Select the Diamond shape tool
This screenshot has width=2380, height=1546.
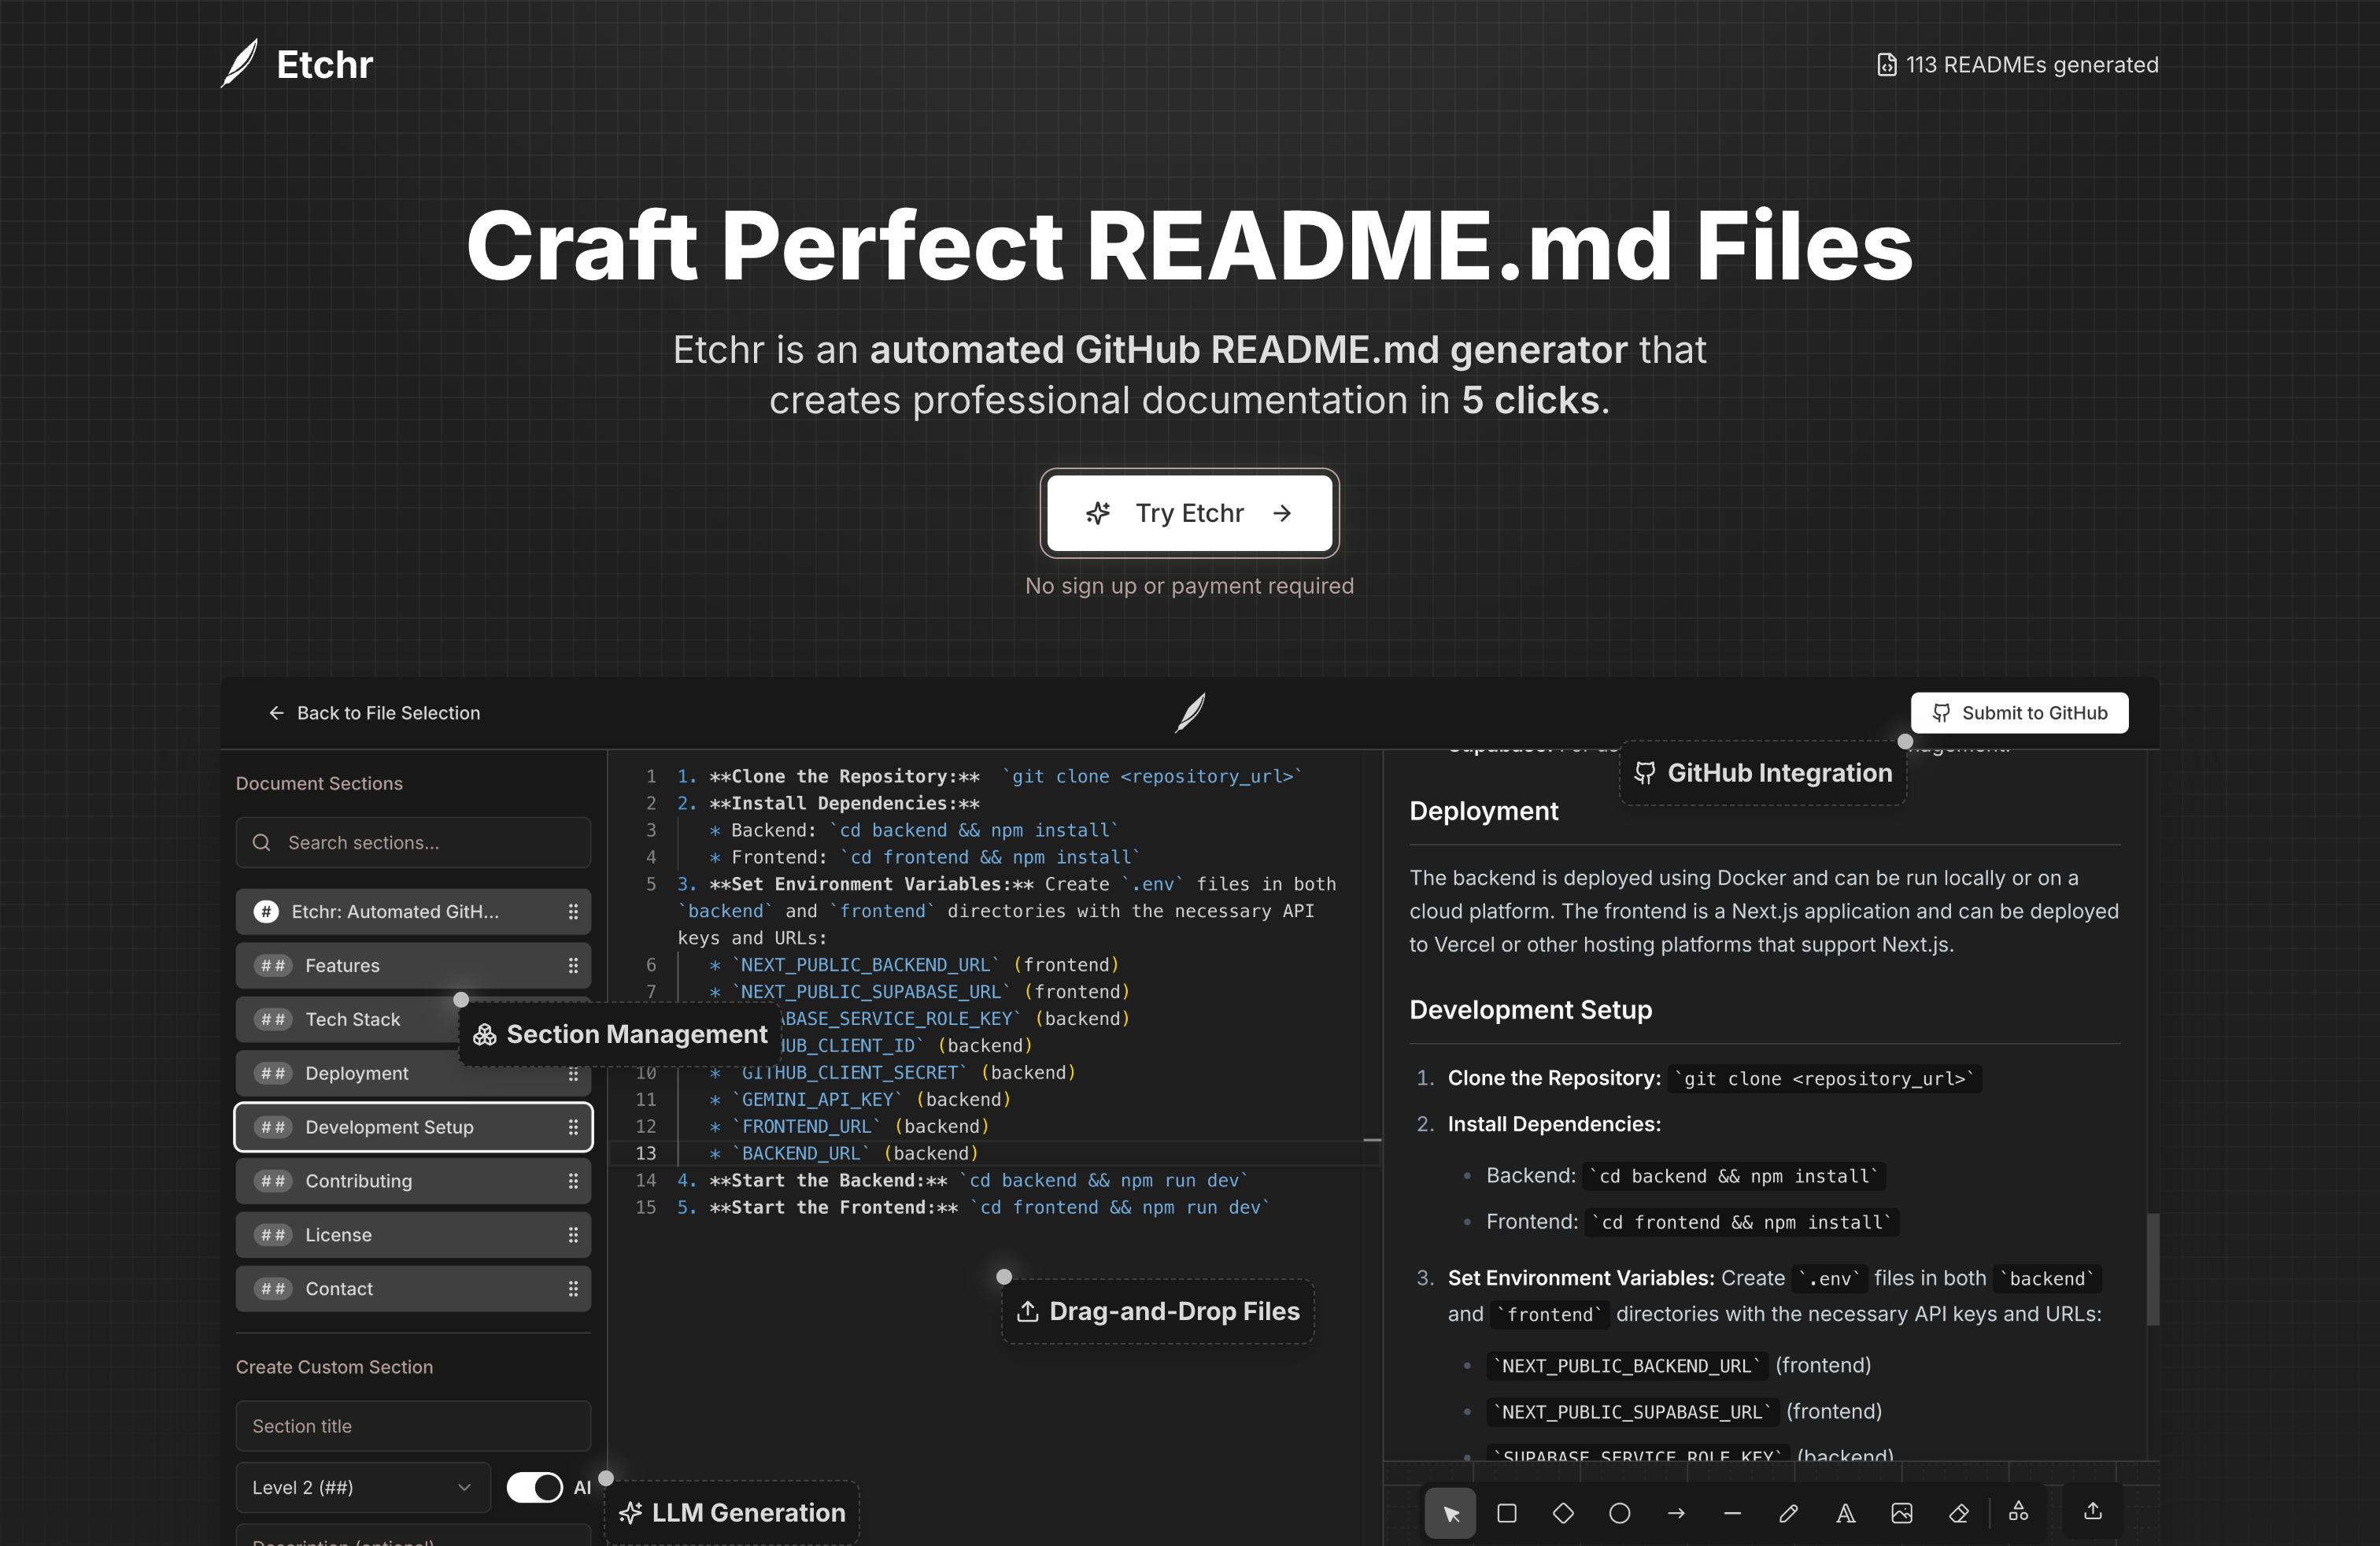1563,1513
